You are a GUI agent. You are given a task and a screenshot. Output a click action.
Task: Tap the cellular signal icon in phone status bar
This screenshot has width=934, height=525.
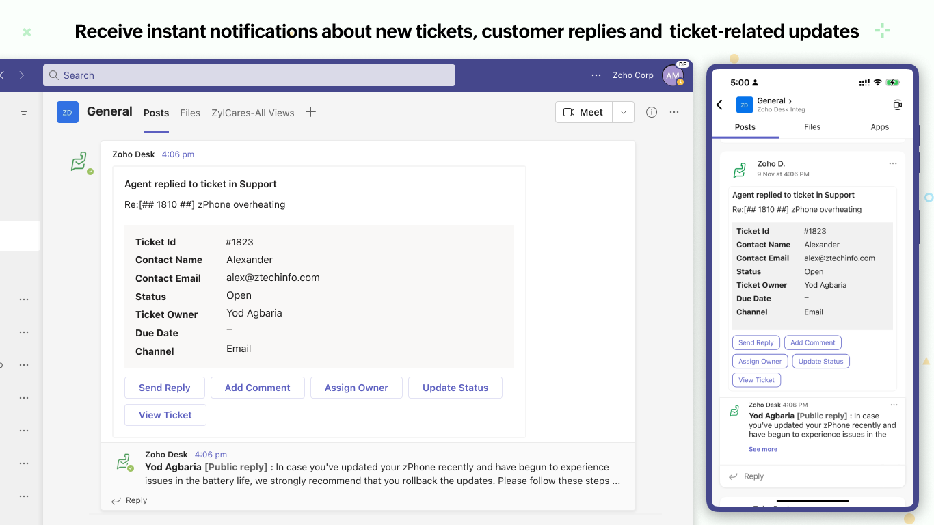coord(864,83)
